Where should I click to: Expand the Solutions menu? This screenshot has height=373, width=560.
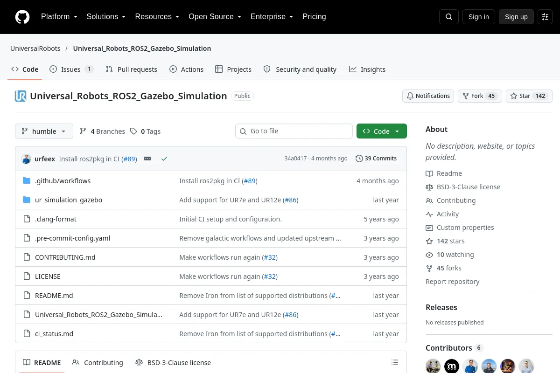(x=106, y=17)
